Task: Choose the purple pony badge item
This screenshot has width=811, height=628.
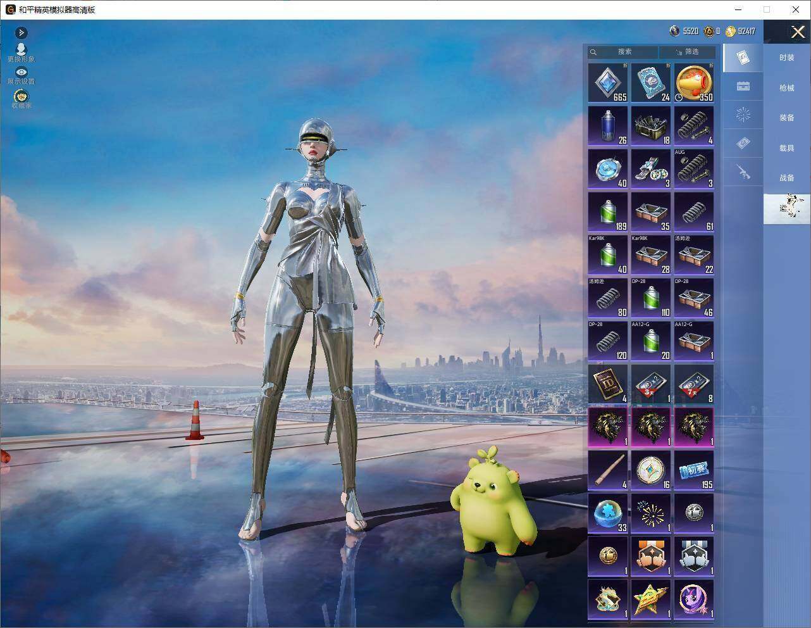Action: point(694,599)
